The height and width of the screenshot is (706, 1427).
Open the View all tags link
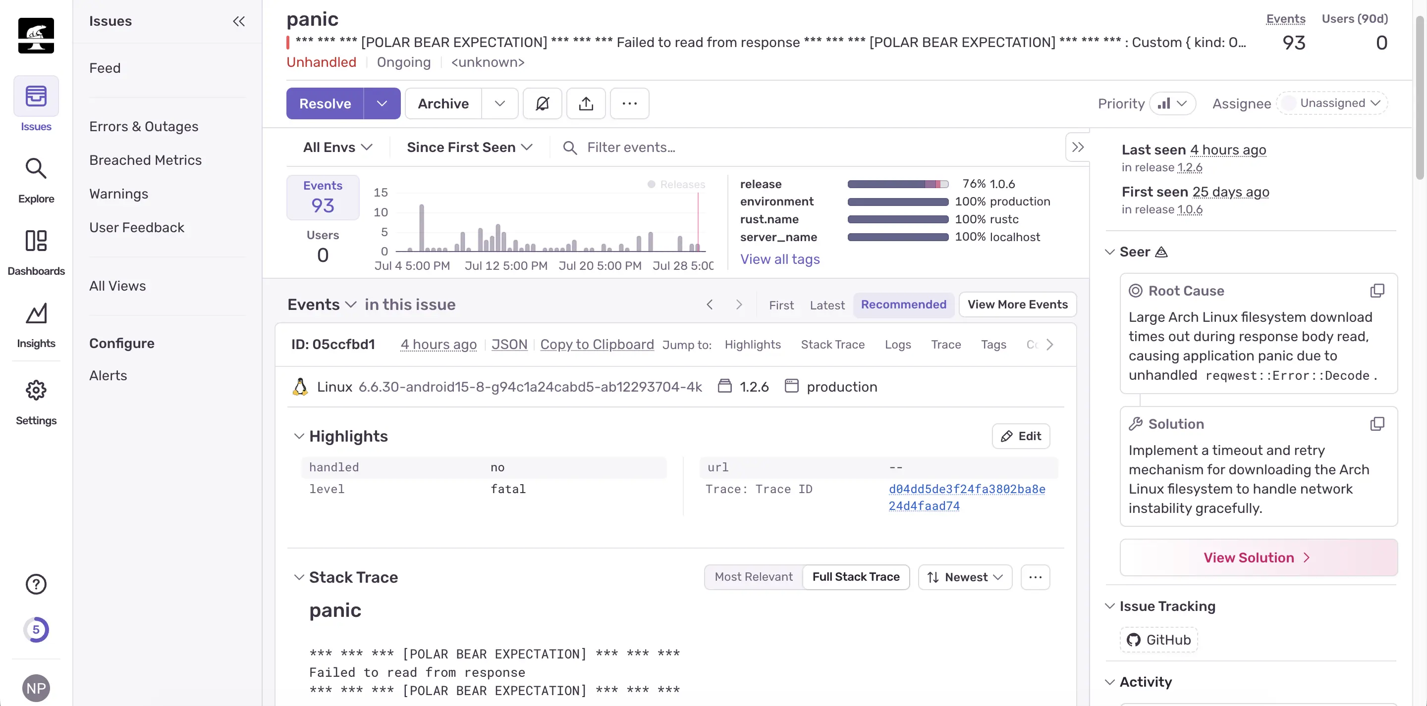click(x=779, y=259)
